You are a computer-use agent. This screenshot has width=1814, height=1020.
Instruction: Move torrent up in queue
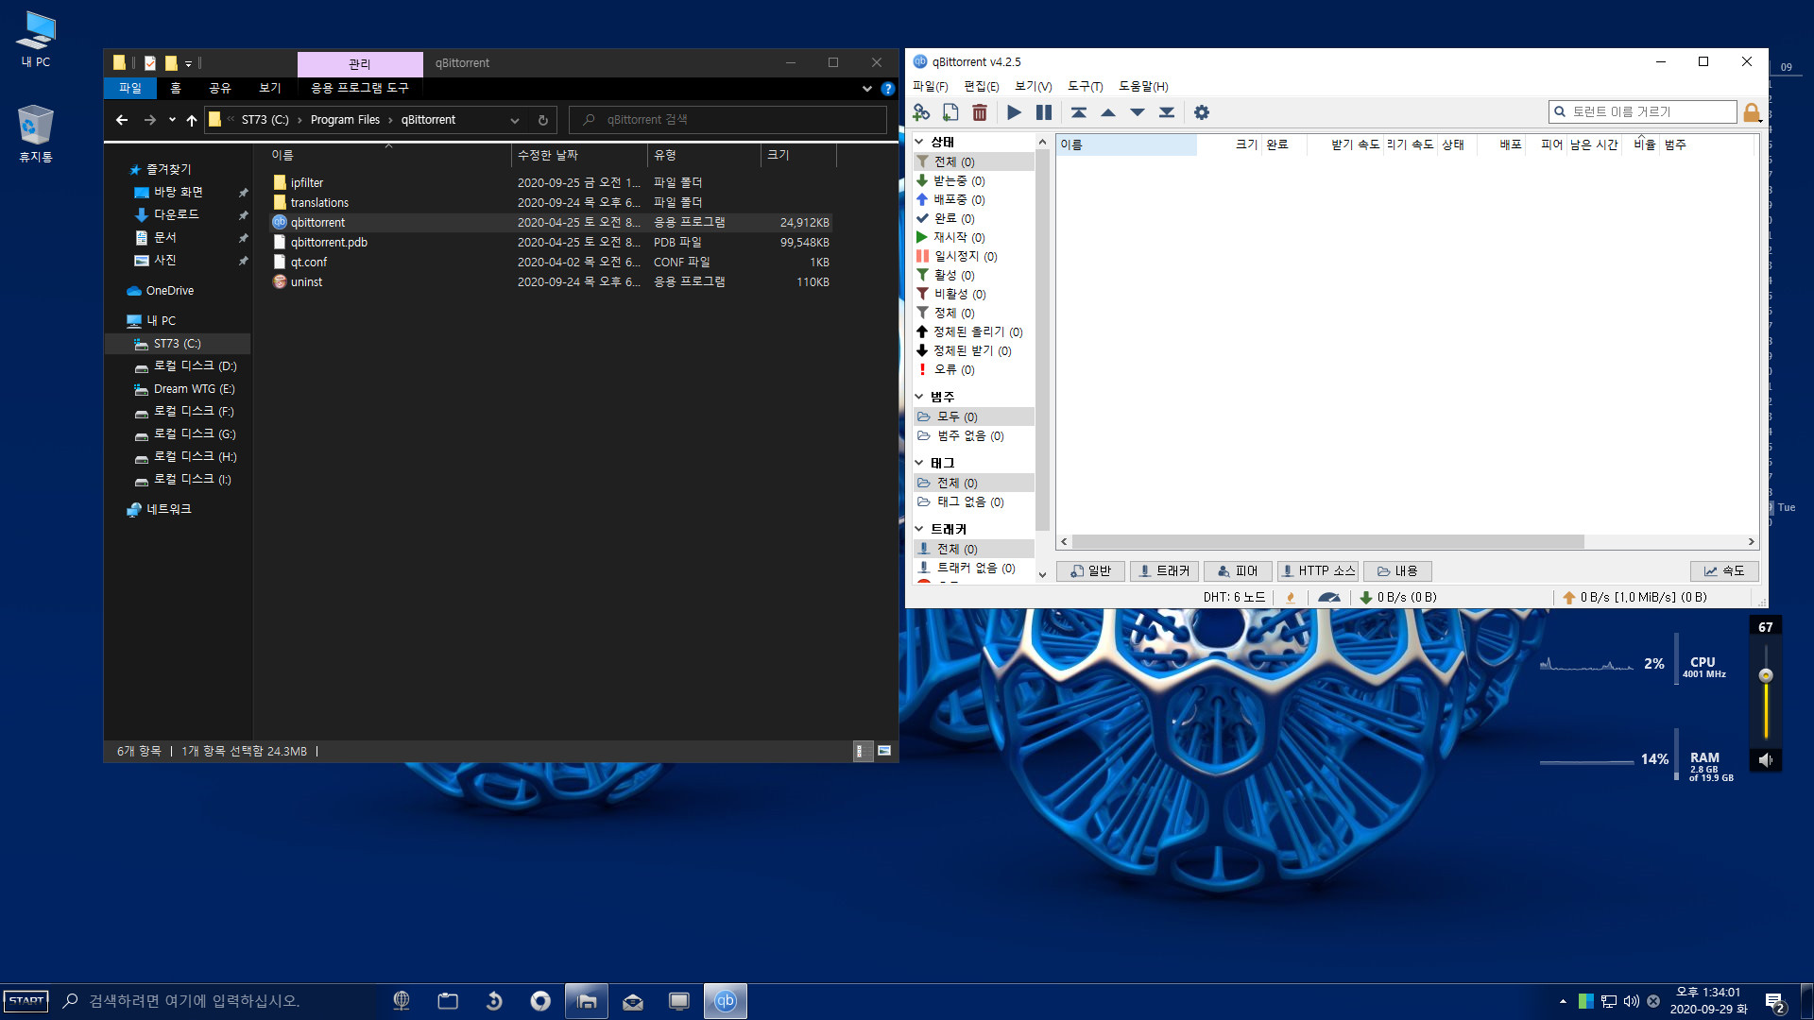point(1108,112)
